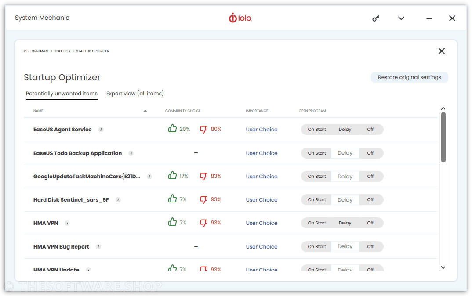Show info for EaseUS Agent Service
472x296 pixels.
(x=101, y=130)
